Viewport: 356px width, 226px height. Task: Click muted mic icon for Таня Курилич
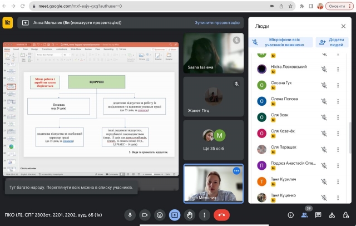324,181
